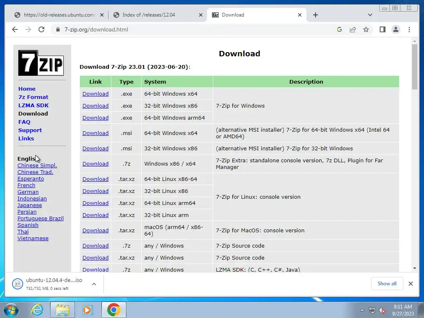This screenshot has height=318, width=424.
Task: Go to Home in sidebar
Action: point(27,89)
